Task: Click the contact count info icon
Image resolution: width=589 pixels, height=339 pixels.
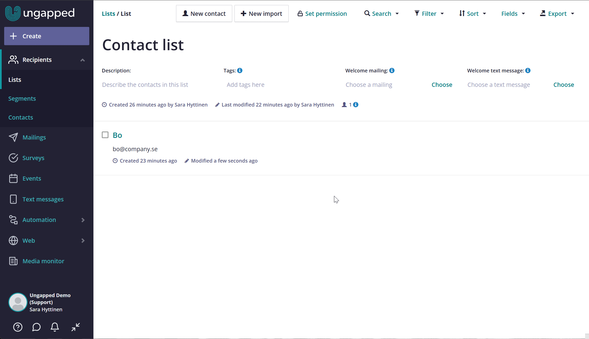Action: coord(356,105)
